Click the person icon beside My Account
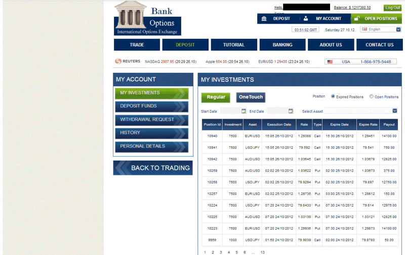This screenshot has width=405, height=255. coord(306,19)
